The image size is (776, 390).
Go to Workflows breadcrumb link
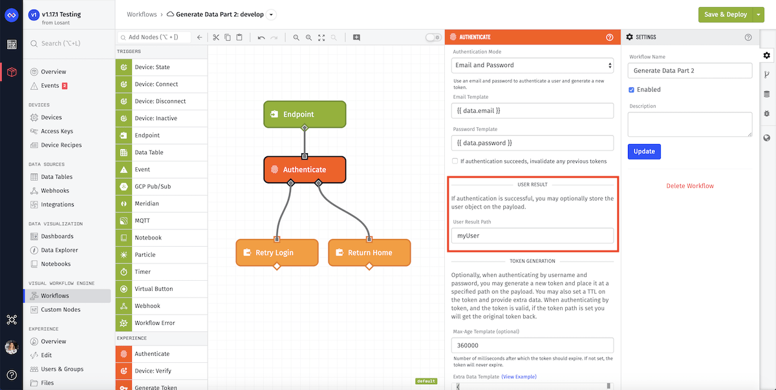click(x=142, y=14)
